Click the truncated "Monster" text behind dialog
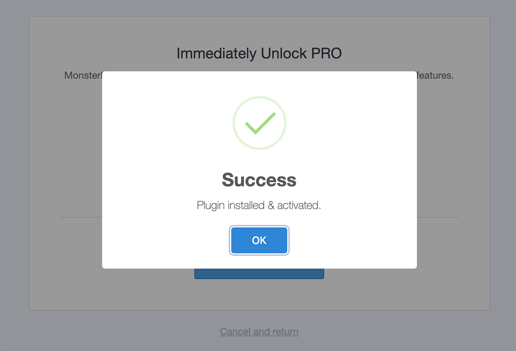 83,75
